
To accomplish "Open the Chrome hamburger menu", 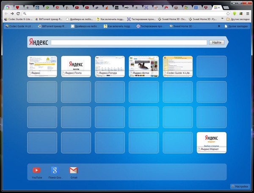I will (248, 14).
